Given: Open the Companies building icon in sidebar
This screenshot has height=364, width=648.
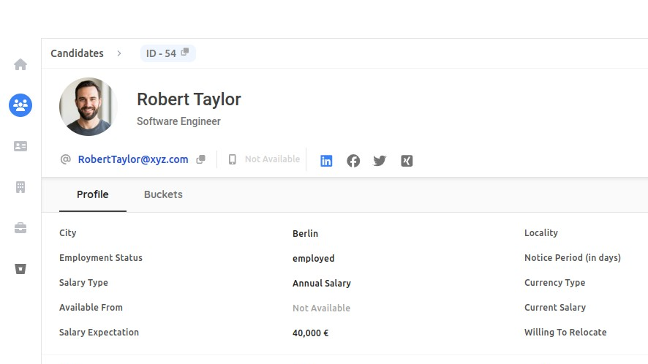Looking at the screenshot, I should (20, 187).
